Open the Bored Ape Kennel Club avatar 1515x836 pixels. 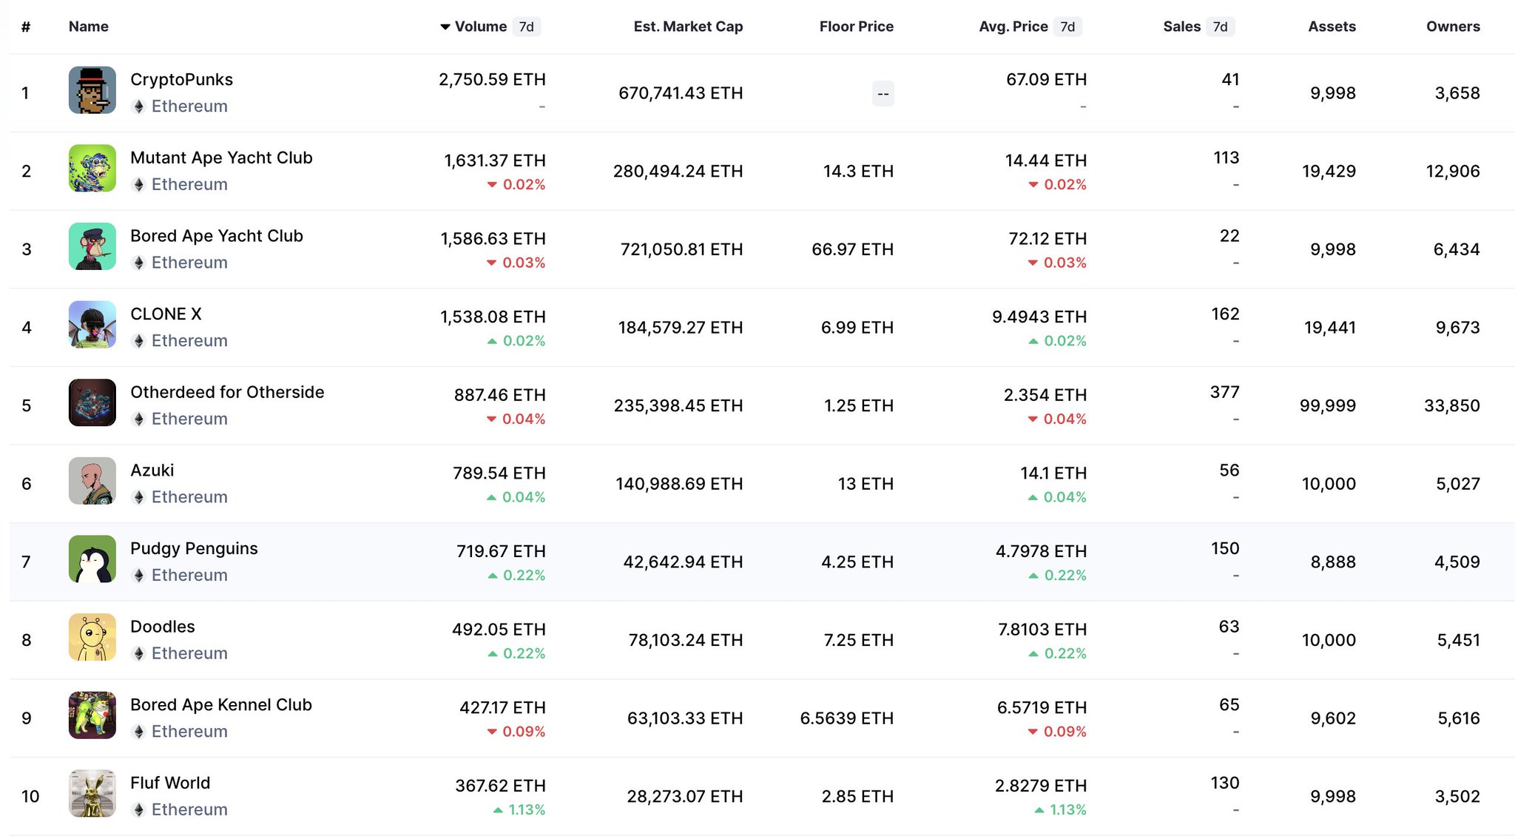pos(92,715)
